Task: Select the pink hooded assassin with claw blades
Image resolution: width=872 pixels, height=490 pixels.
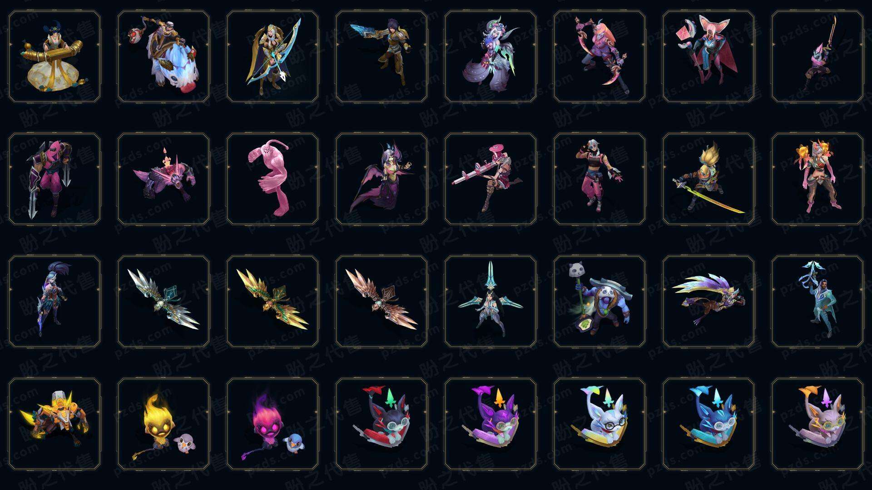Action: 54,179
